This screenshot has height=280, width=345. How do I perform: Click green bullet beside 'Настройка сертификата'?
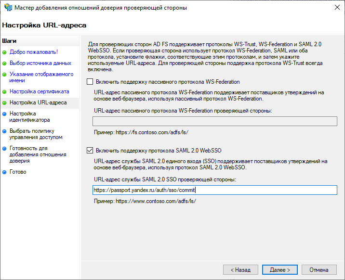point(5,91)
